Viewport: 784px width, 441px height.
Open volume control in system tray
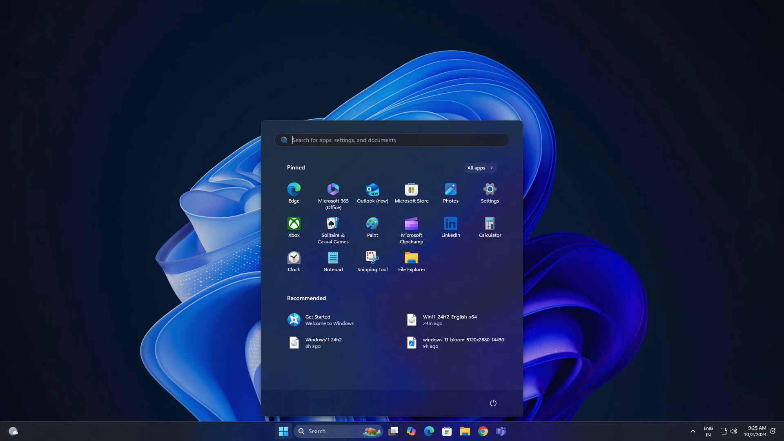point(734,431)
